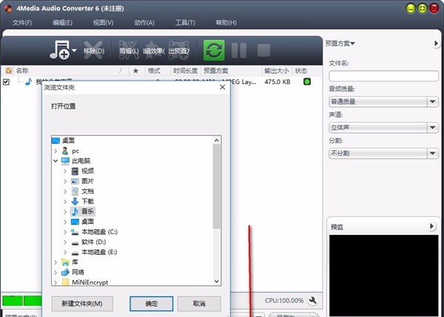Viewport: 444px width, 317px height.
Task: Start conversion with the green convert button
Action: pyautogui.click(x=214, y=50)
